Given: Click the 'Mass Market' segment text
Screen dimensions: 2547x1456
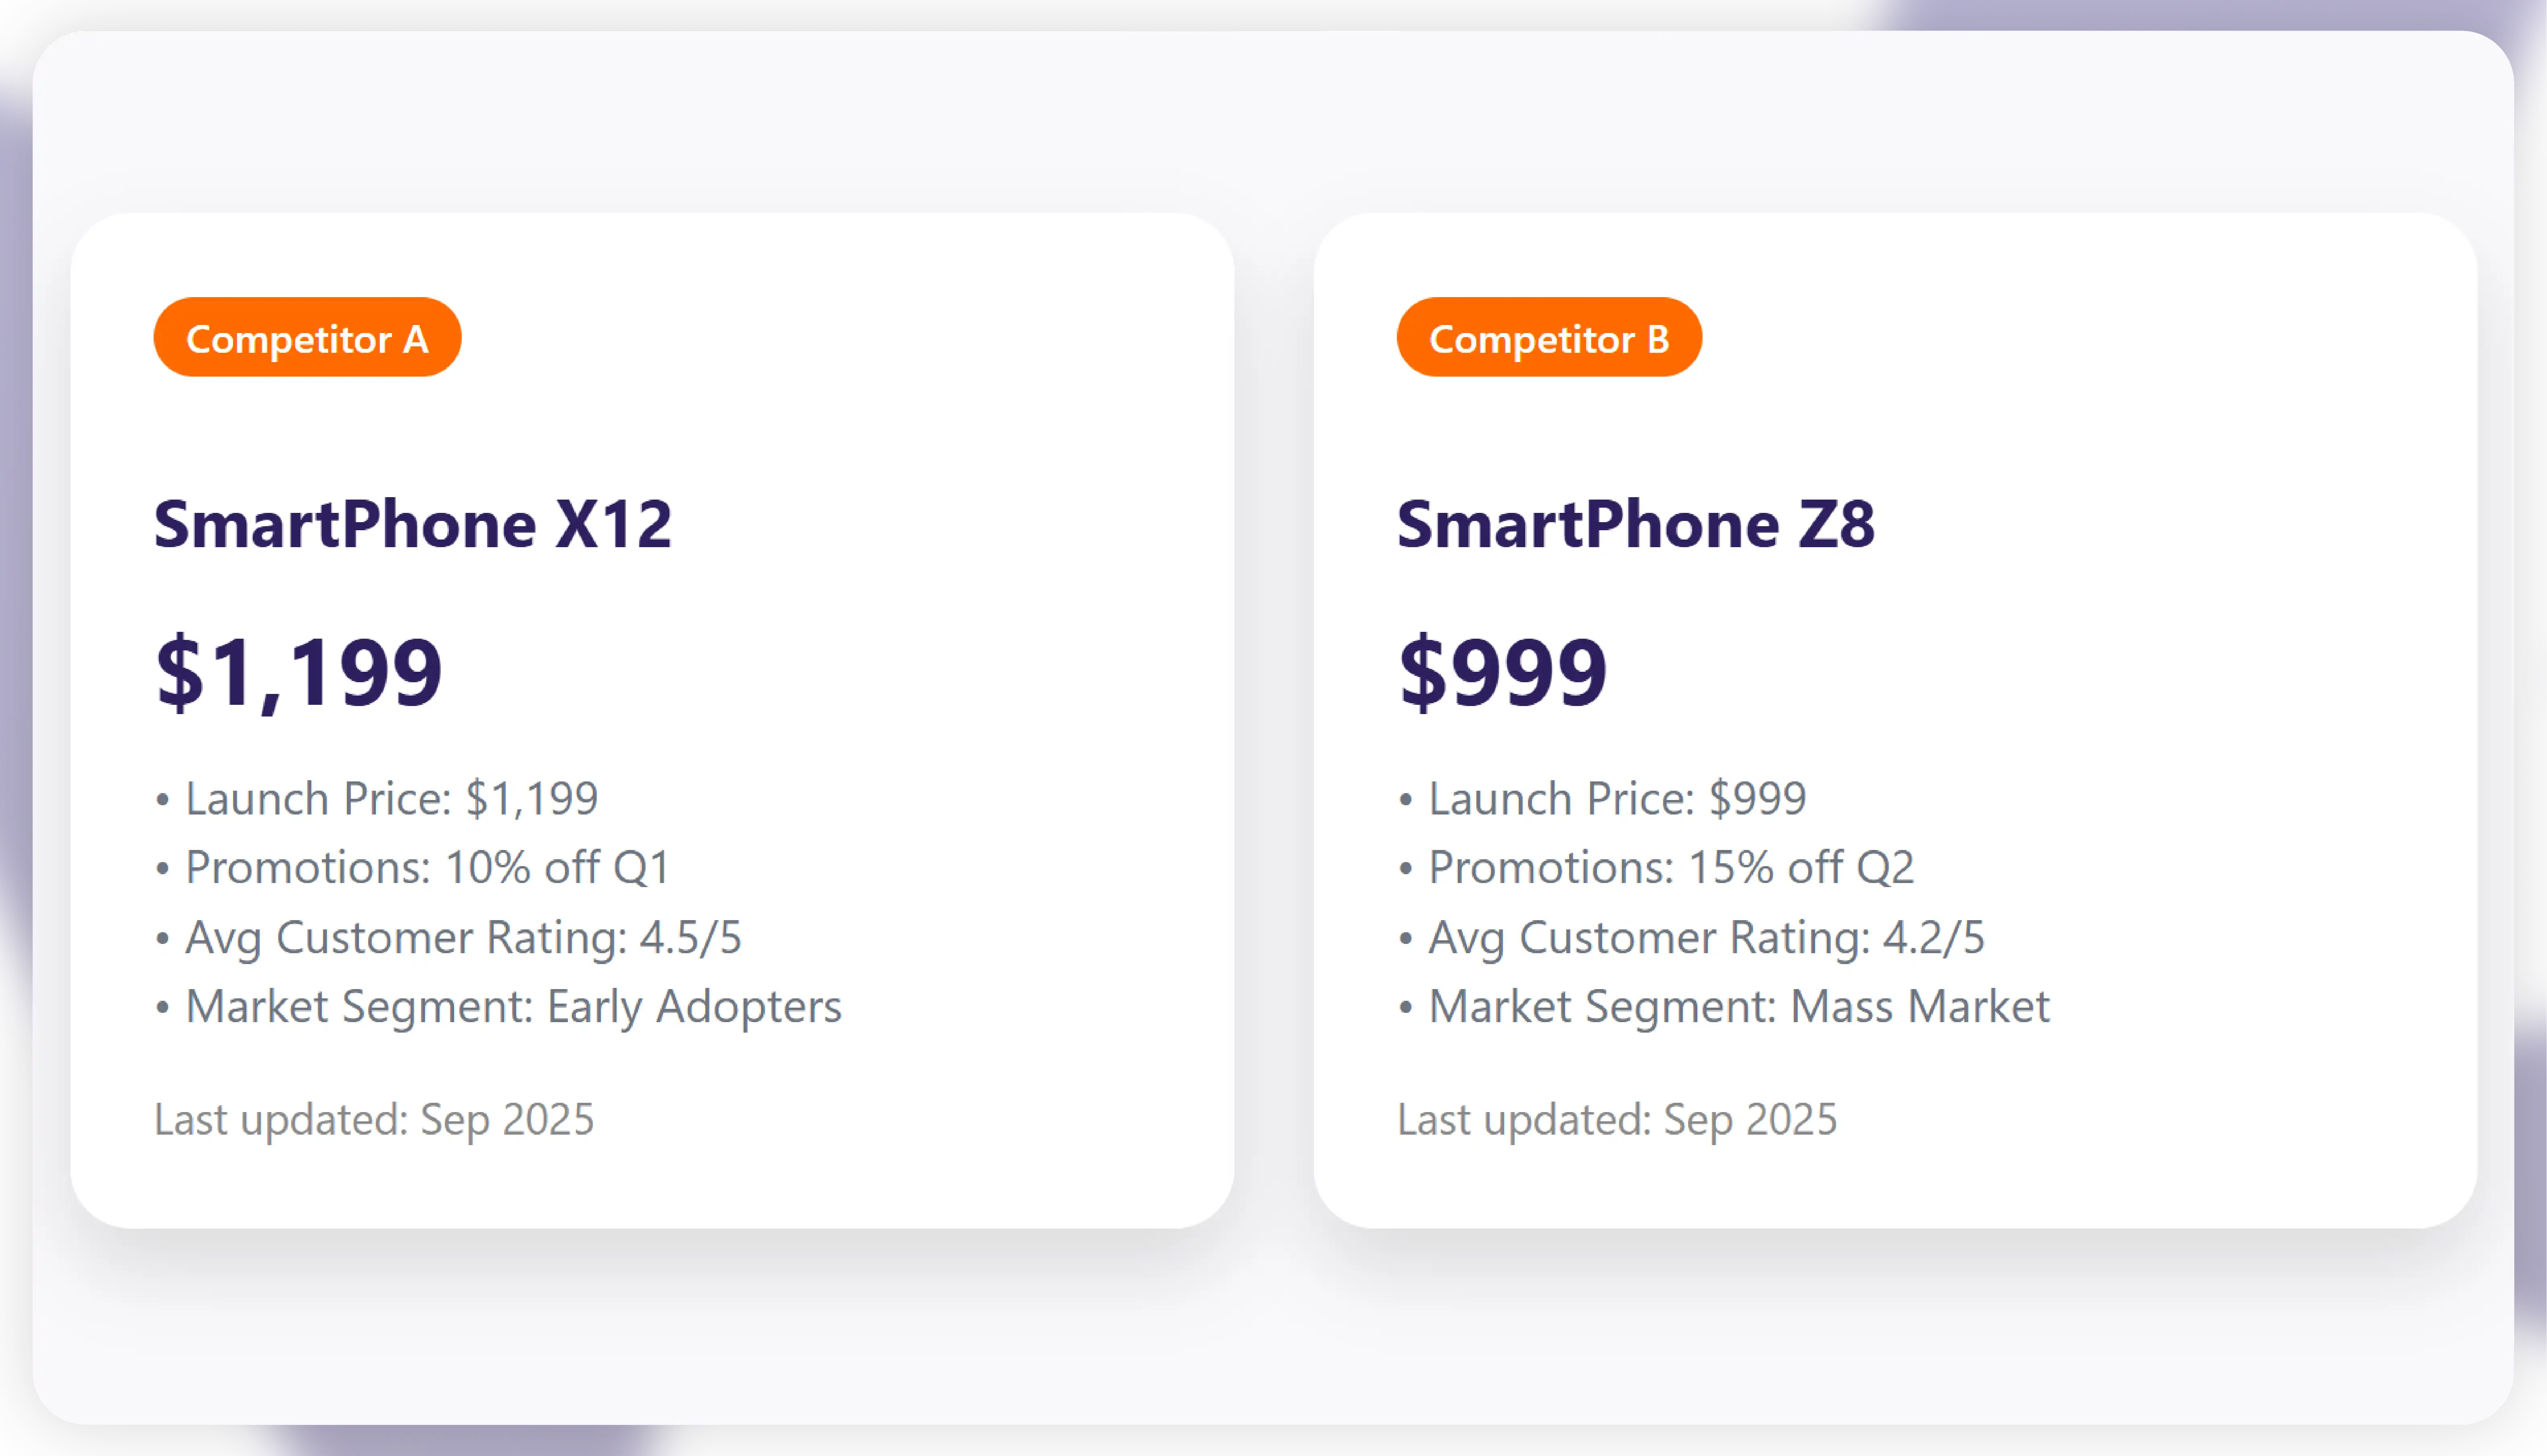Looking at the screenshot, I should tap(1920, 1006).
